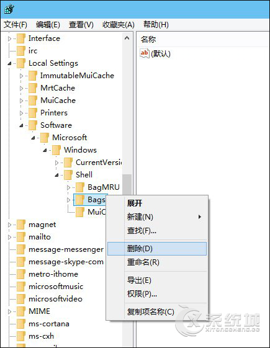Click the tree pane scrollbar thumb
This screenshot has width=270, height=348.
tap(127, 185)
